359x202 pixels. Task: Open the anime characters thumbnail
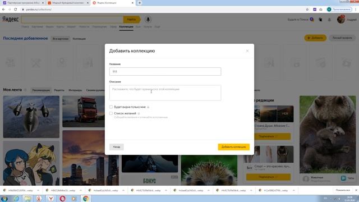tap(31, 163)
